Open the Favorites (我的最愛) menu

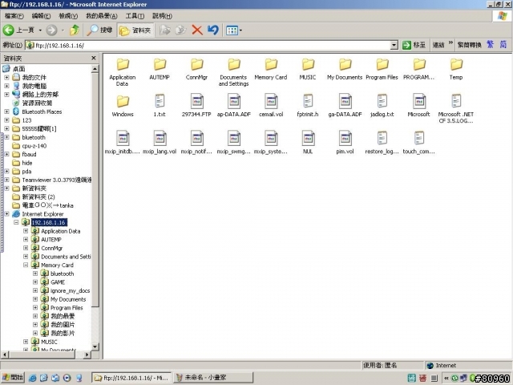tap(102, 16)
